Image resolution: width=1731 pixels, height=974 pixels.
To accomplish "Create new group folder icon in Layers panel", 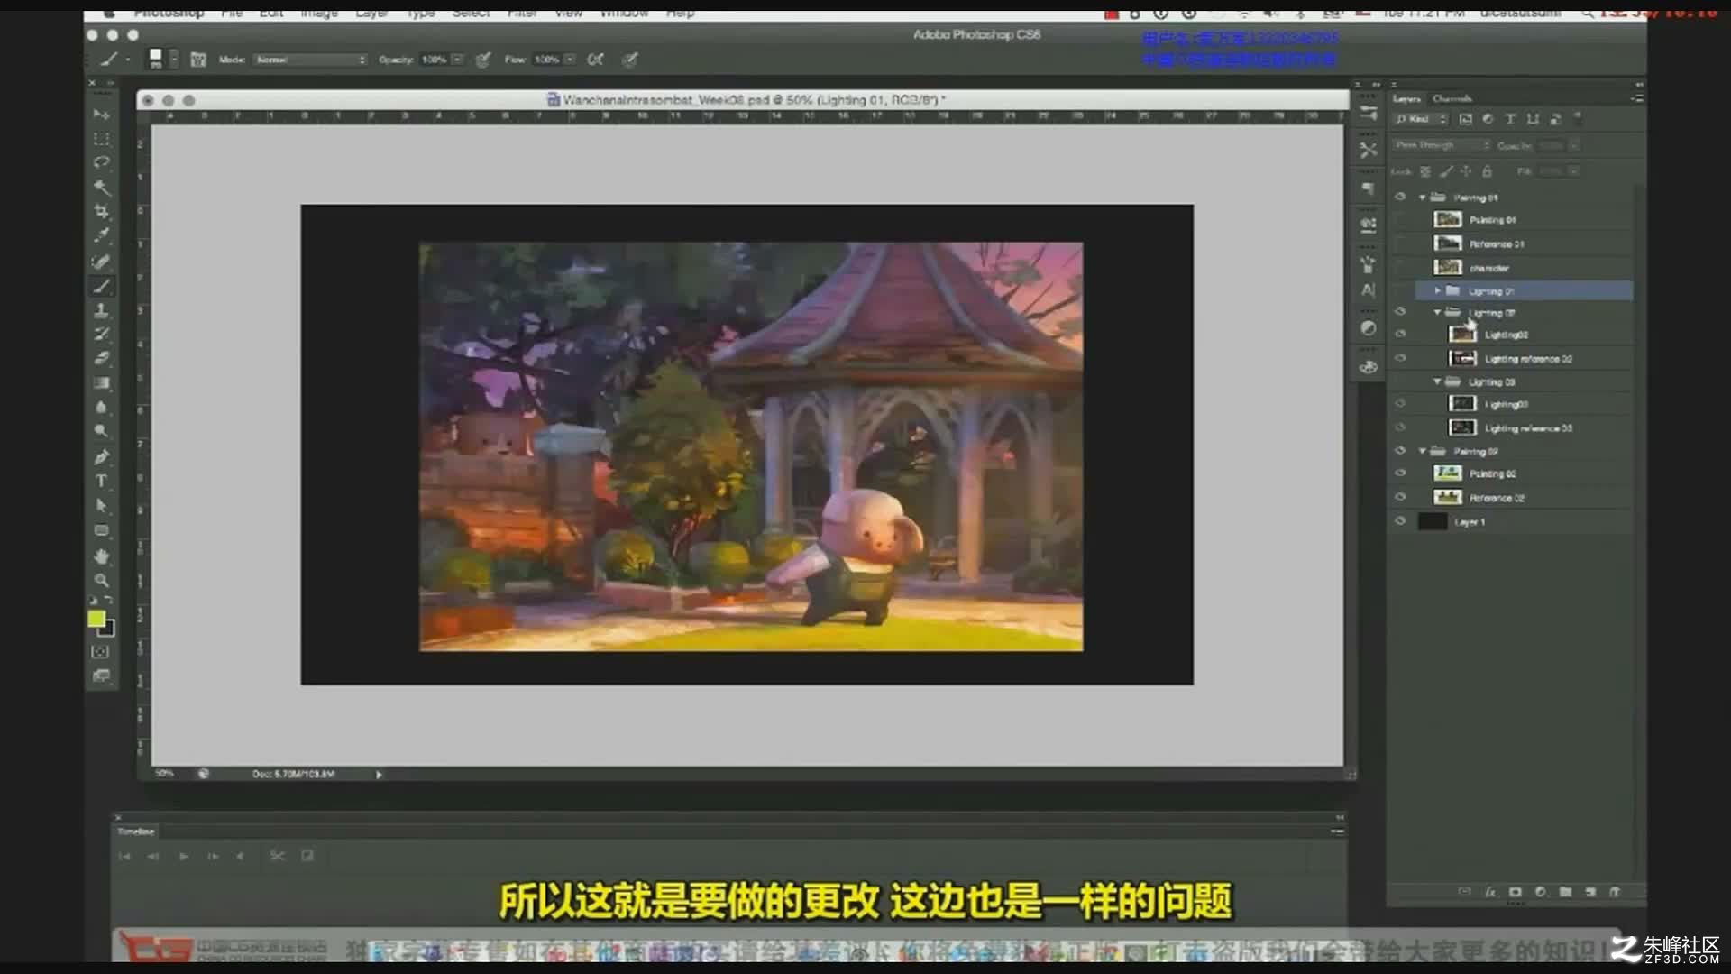I will (1565, 892).
